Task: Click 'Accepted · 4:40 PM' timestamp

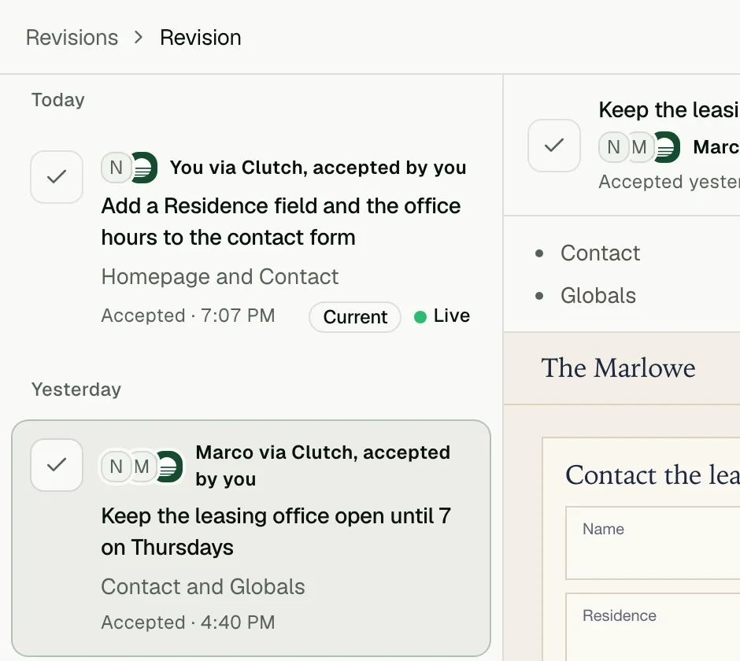Action: (x=188, y=622)
